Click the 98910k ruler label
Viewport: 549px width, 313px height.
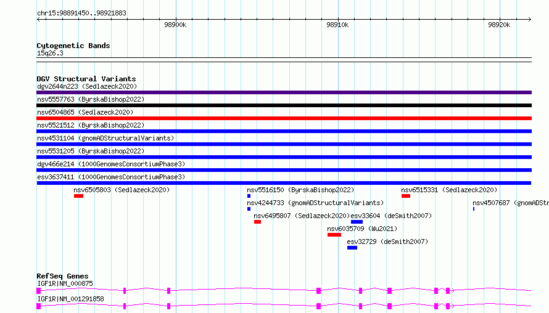pos(337,25)
